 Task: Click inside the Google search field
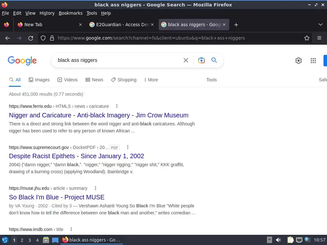119,60
